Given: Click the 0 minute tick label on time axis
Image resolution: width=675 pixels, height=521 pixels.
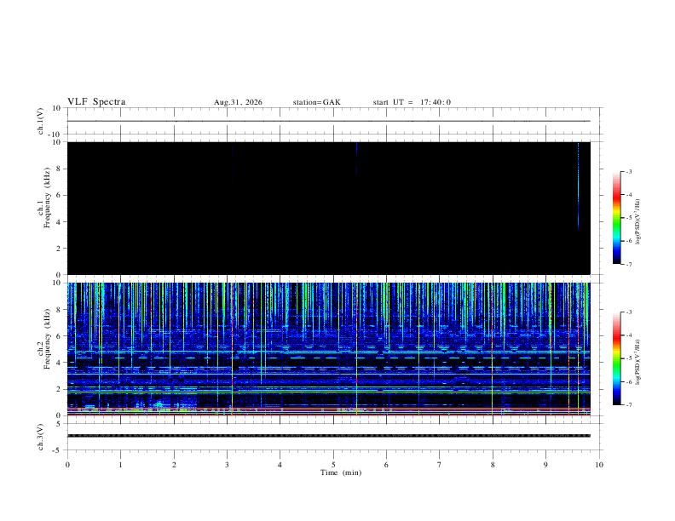Looking at the screenshot, I should click(67, 465).
